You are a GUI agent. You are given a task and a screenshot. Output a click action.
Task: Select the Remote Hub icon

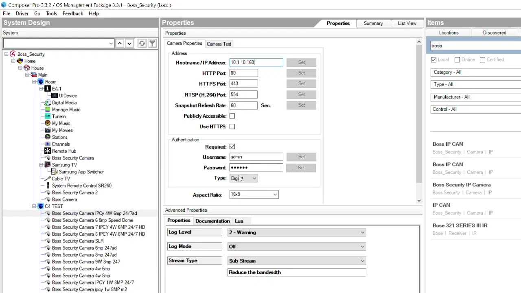tap(48, 151)
